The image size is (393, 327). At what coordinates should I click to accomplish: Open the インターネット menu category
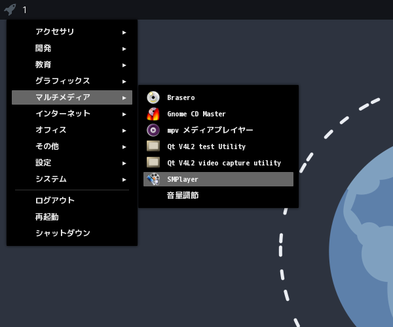[72, 114]
